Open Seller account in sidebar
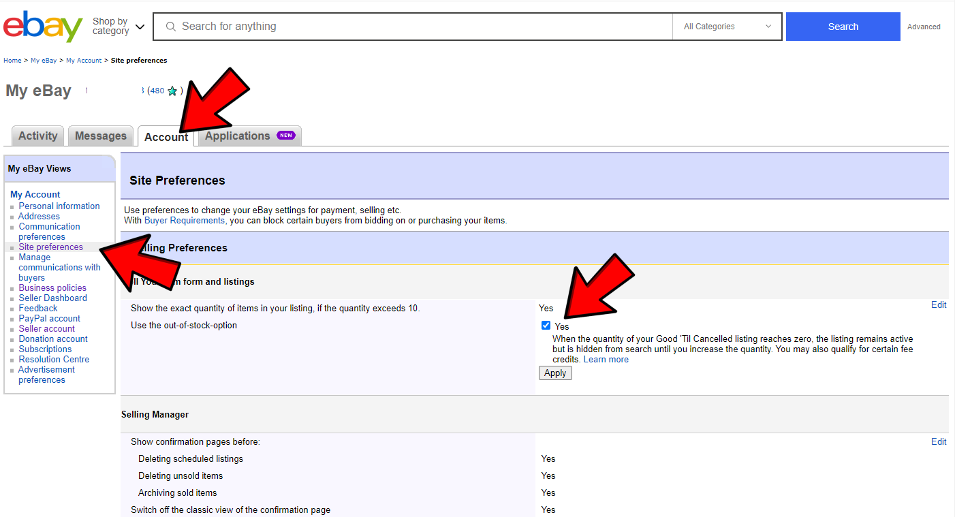Screen dimensions: 955x517 [x=47, y=328]
